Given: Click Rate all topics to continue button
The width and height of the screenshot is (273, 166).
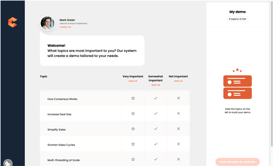Looking at the screenshot, I should click(238, 162).
